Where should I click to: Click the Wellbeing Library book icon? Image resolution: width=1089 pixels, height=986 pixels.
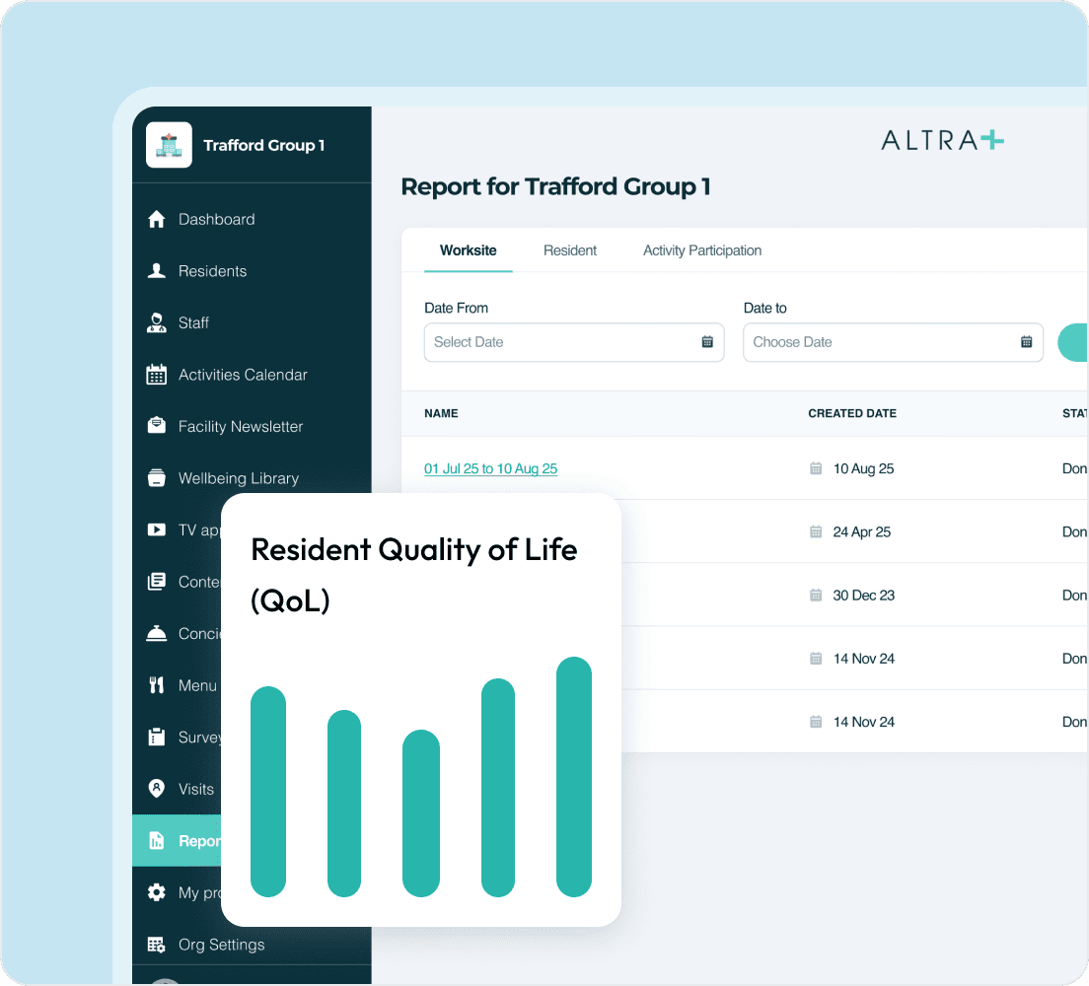pyautogui.click(x=158, y=478)
